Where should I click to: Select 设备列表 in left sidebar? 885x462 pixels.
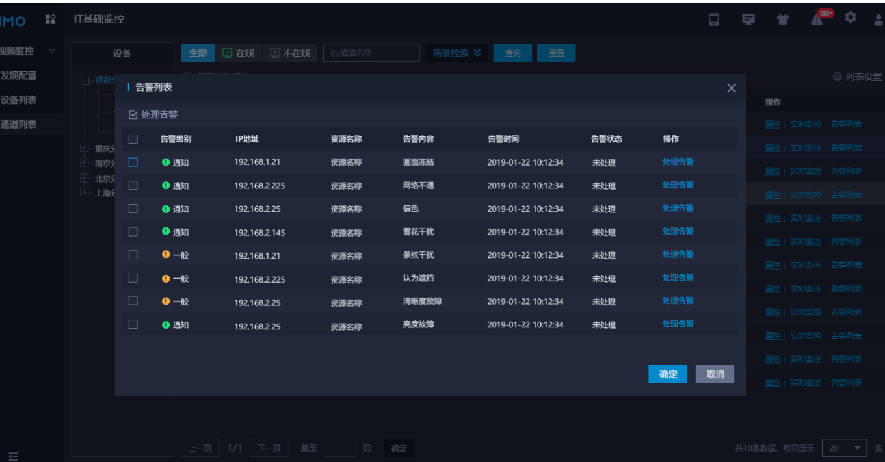[19, 100]
